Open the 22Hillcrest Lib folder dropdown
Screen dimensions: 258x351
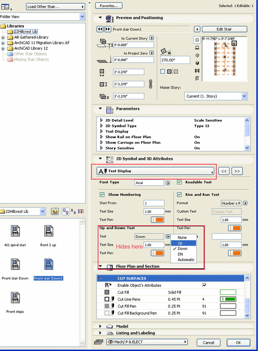43,211
